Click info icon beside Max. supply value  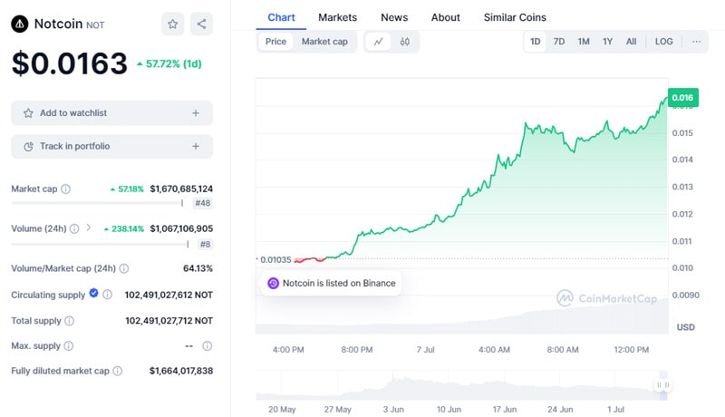coord(208,345)
